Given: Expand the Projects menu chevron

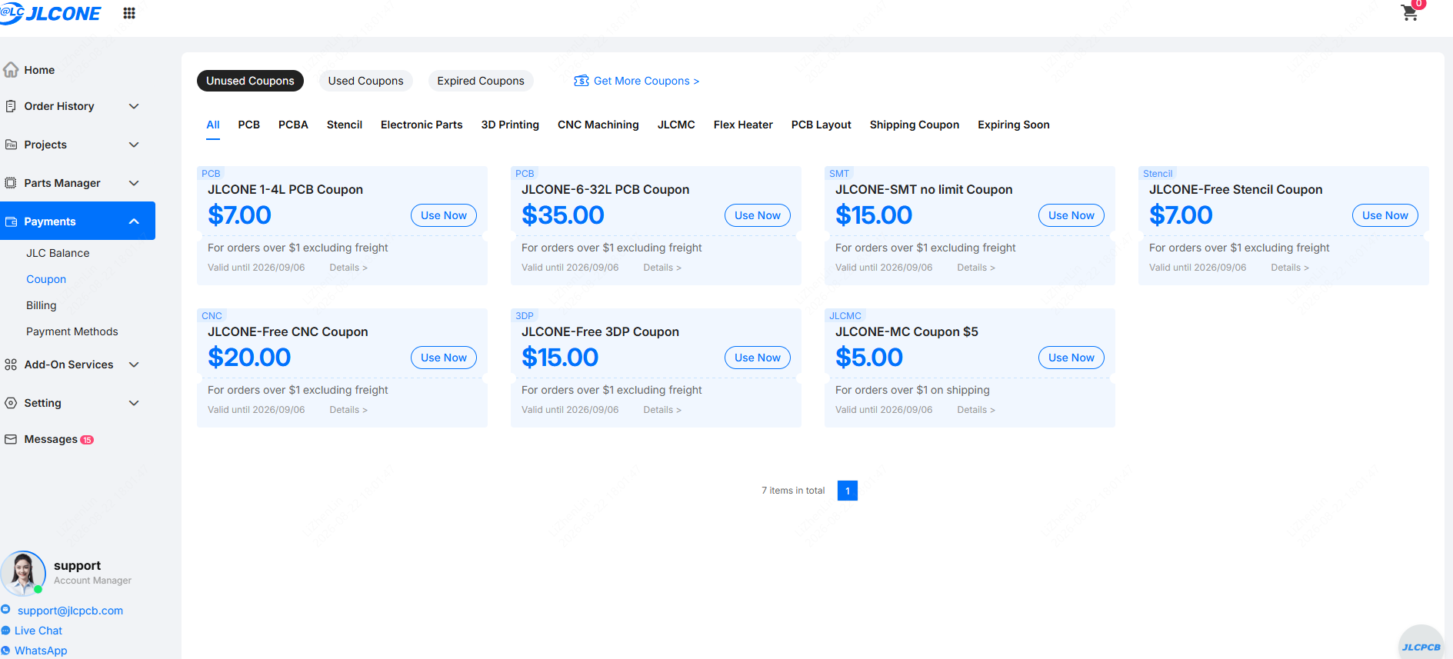Looking at the screenshot, I should click(x=134, y=145).
